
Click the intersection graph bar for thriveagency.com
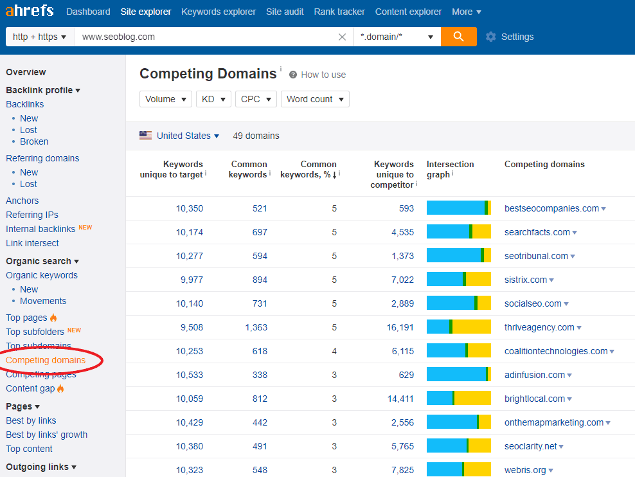[x=459, y=327]
